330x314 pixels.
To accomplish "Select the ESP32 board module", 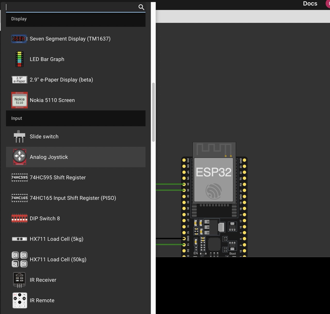I will (x=214, y=199).
